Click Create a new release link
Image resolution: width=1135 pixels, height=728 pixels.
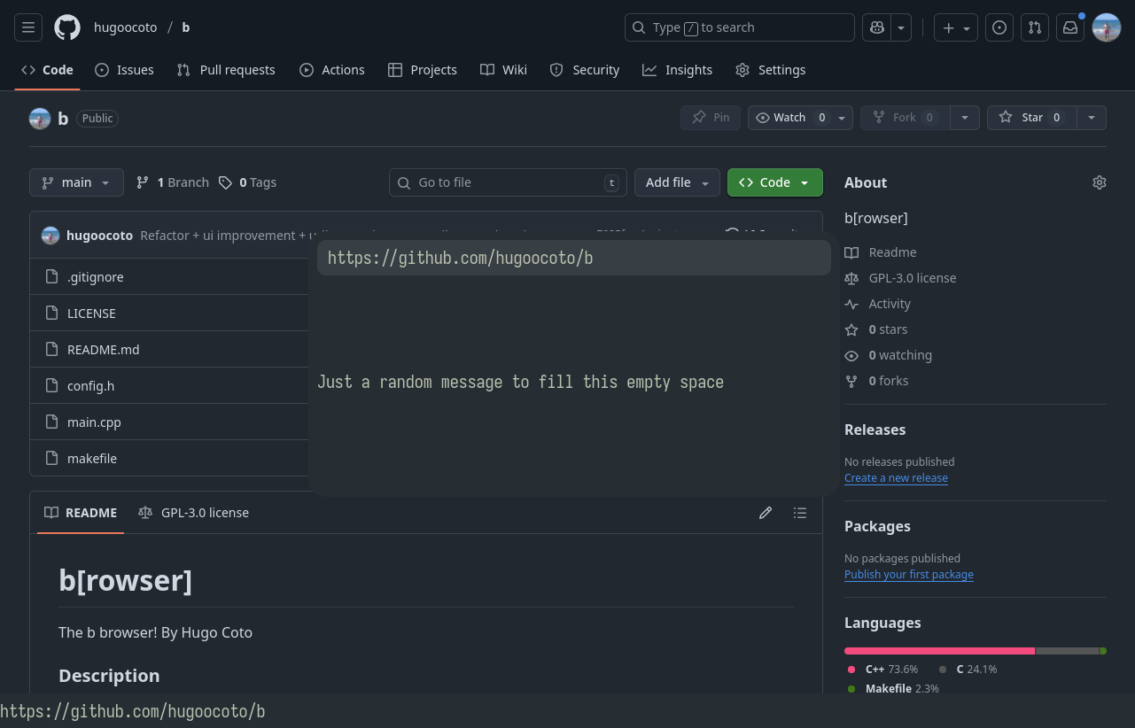point(896,478)
